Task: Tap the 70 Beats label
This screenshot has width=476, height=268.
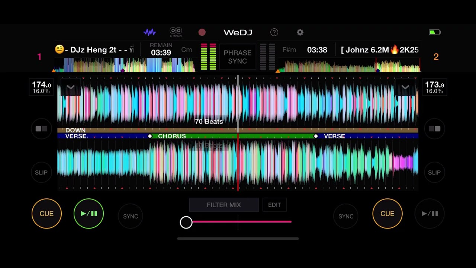Action: click(x=209, y=122)
